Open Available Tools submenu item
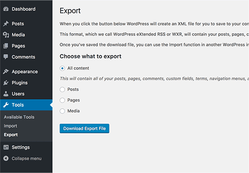 19,117
